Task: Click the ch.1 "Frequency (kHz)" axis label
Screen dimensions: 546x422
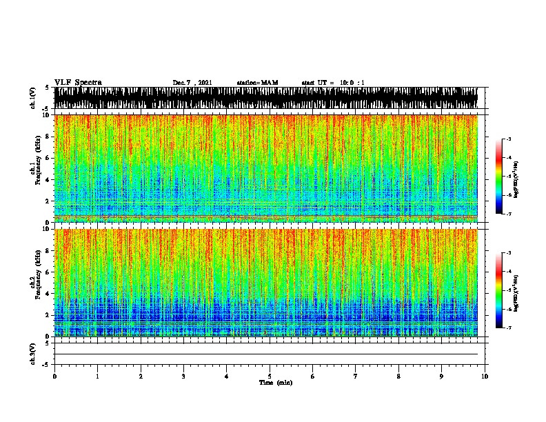Action: [38, 160]
